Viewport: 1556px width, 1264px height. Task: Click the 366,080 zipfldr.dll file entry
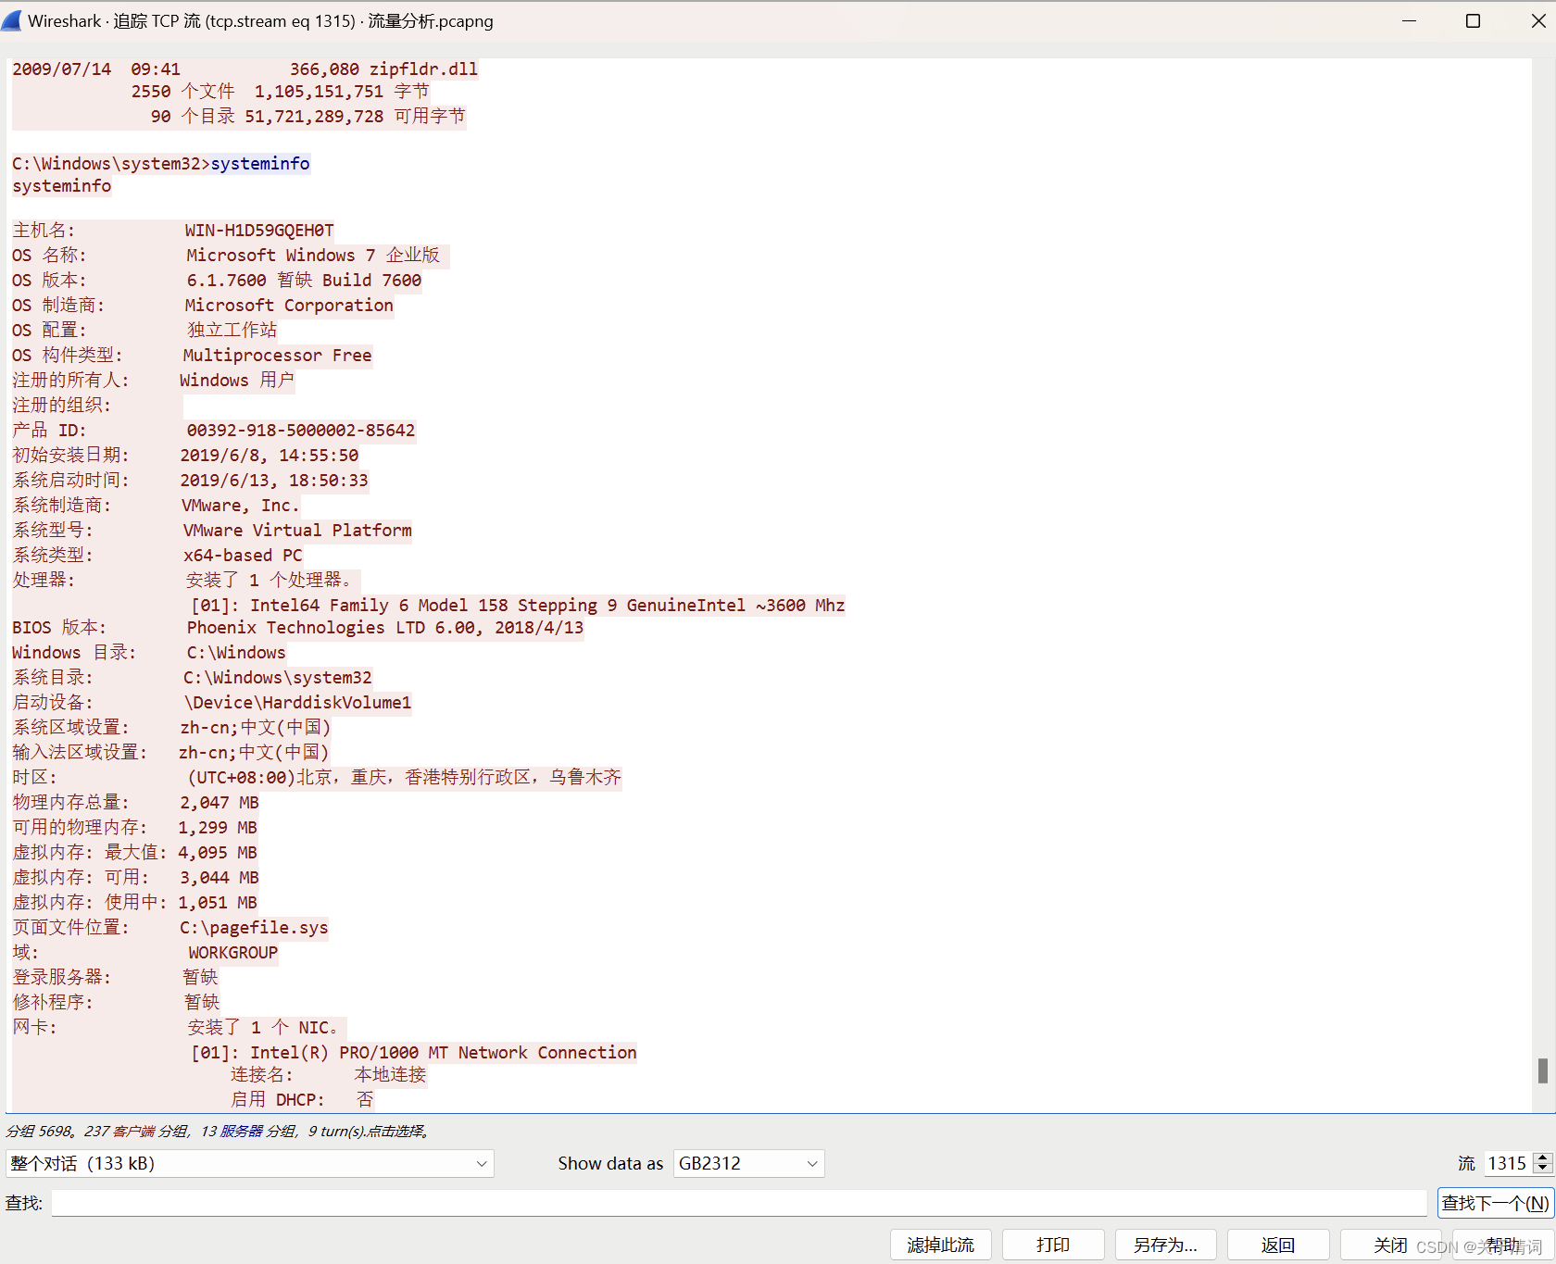[384, 69]
